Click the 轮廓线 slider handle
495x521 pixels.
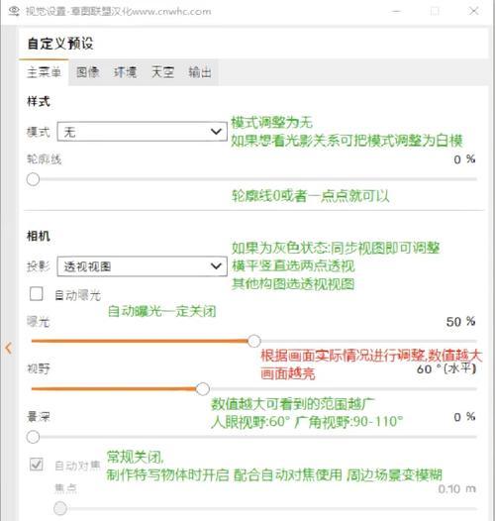pyautogui.click(x=33, y=179)
